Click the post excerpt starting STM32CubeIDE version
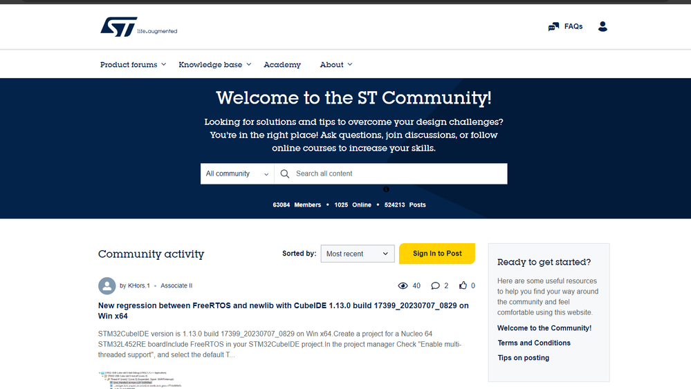The image size is (691, 389). pyautogui.click(x=280, y=344)
